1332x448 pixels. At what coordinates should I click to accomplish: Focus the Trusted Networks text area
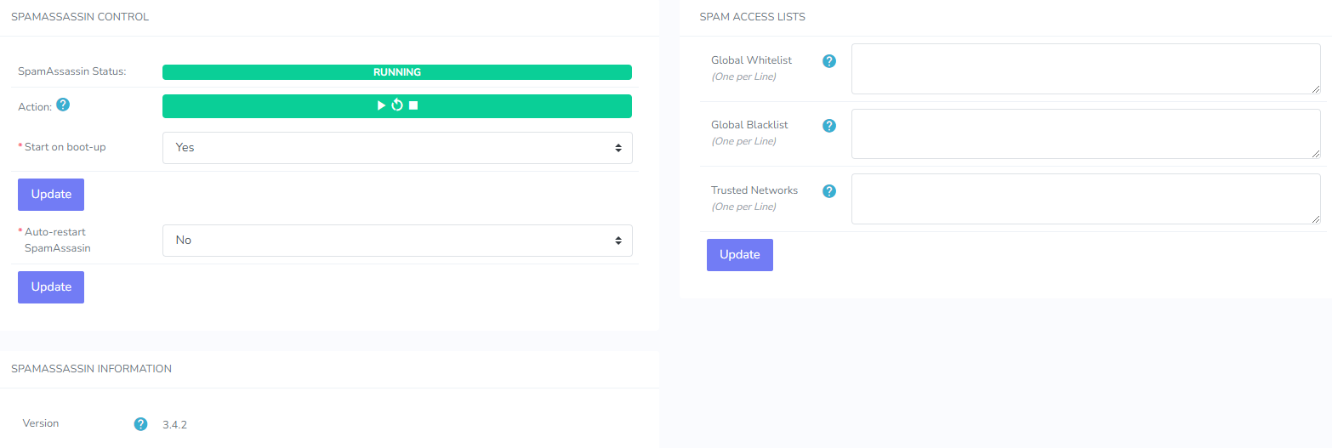click(x=1086, y=199)
